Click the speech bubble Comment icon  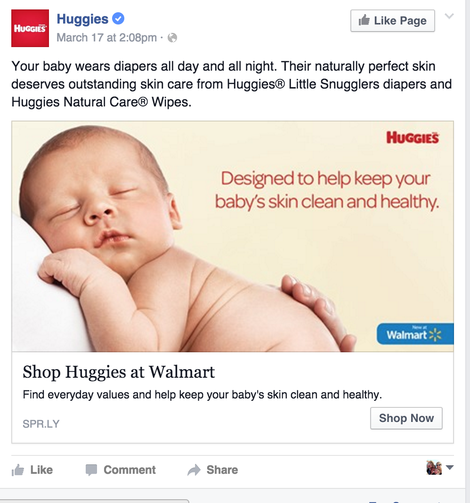point(91,470)
